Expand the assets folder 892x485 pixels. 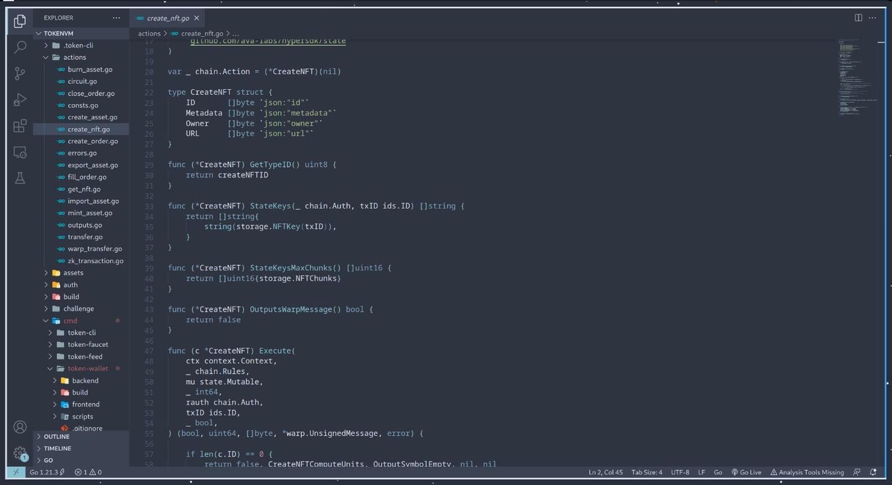[x=81, y=273]
